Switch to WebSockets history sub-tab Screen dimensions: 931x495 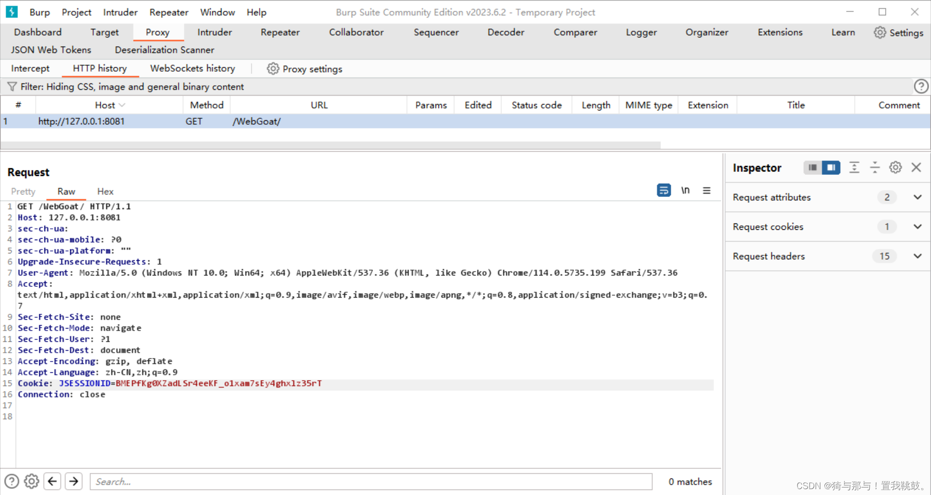click(192, 69)
